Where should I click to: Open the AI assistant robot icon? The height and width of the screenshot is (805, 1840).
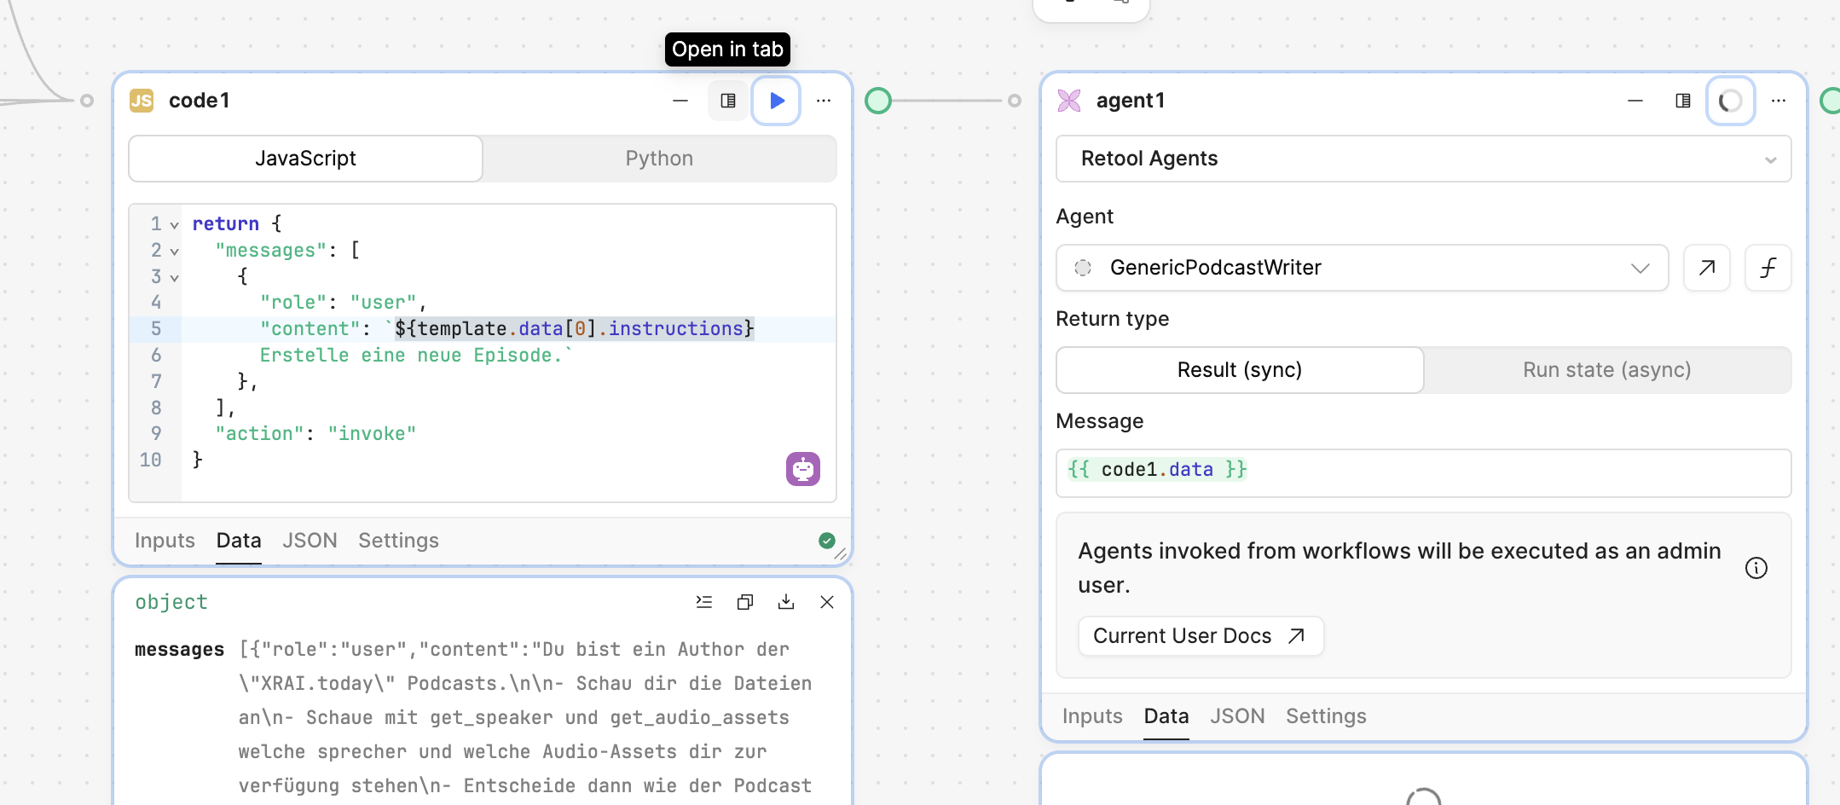point(803,469)
